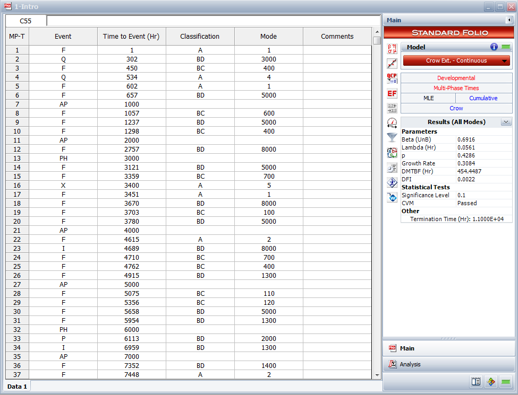The image size is (518, 395).
Task: Click the transfer to Weibull++ icon
Action: [x=392, y=197]
